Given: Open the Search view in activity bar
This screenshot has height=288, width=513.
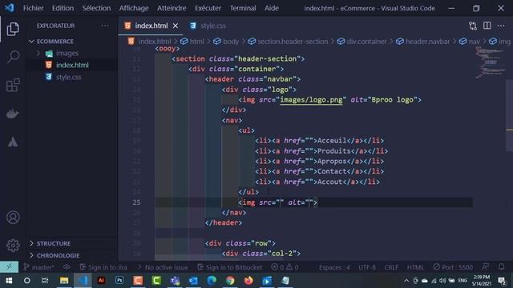Looking at the screenshot, I should coord(13,57).
